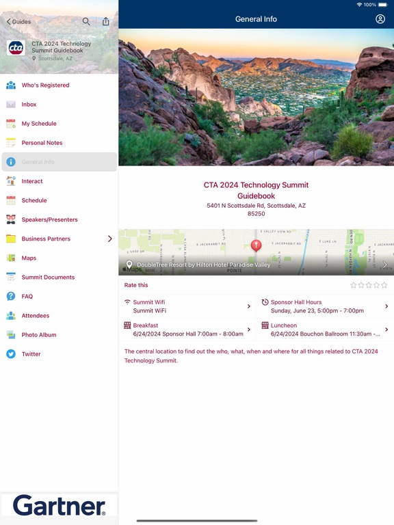The width and height of the screenshot is (394, 525).
Task: Expand Luncheon row chevron
Action: coord(386,329)
